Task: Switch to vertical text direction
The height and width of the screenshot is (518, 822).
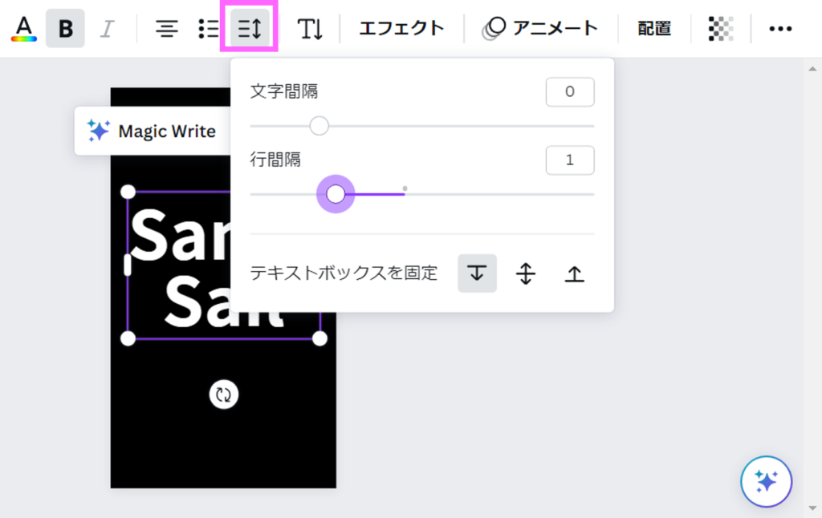Action: [310, 29]
